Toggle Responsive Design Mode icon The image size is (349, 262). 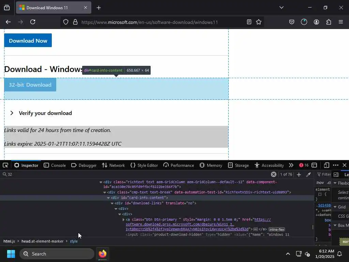(x=327, y=165)
